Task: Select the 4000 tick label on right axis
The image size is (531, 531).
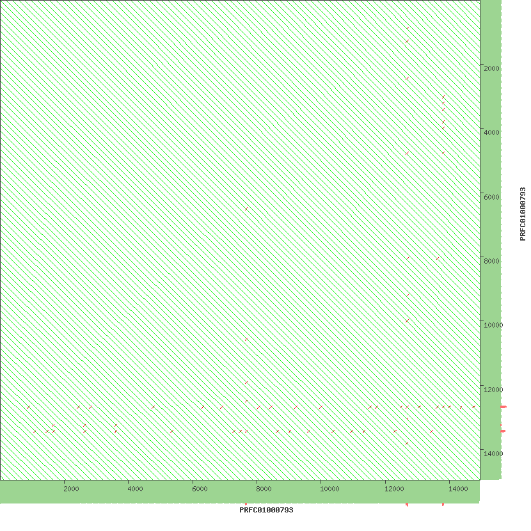Action: pyautogui.click(x=492, y=132)
